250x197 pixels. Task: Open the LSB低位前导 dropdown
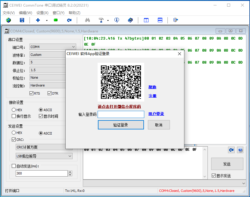(44, 156)
